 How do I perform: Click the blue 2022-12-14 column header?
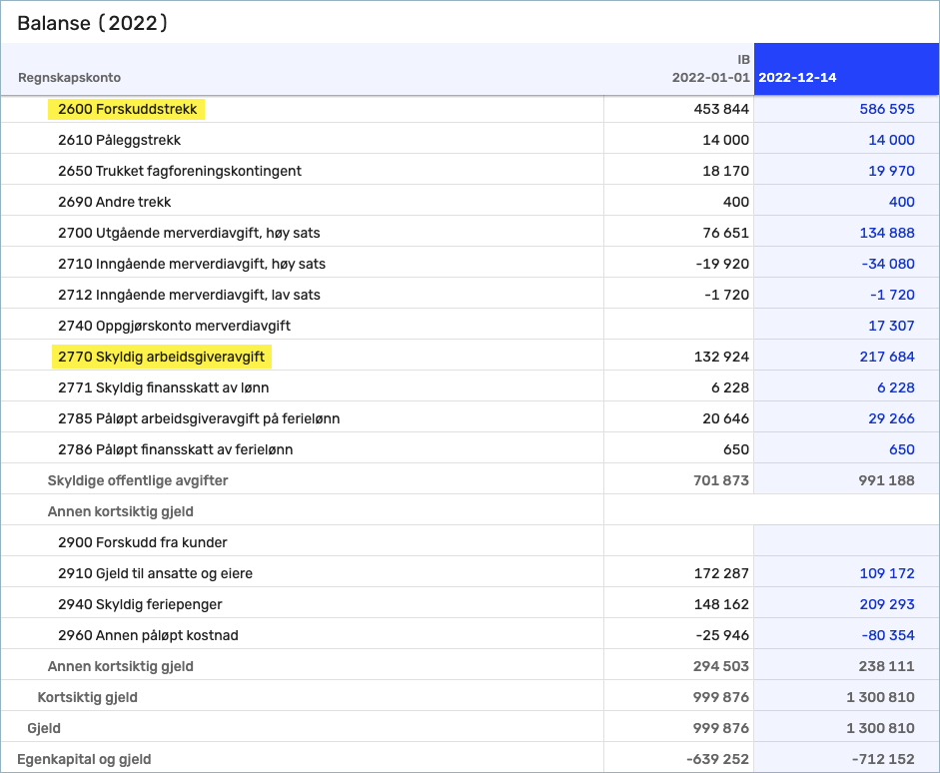pos(846,69)
